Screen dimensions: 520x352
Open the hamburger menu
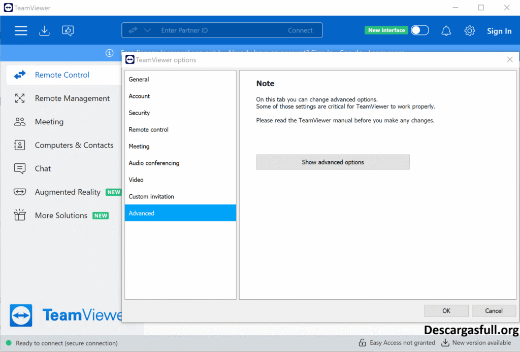[21, 30]
